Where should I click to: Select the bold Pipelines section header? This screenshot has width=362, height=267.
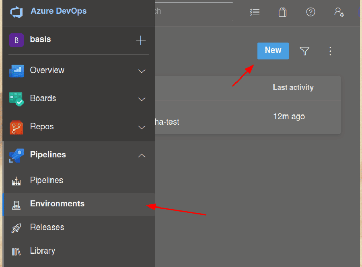(48, 155)
